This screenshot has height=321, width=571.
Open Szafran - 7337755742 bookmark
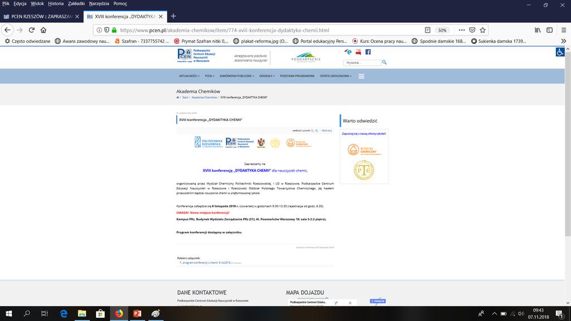pyautogui.click(x=142, y=41)
